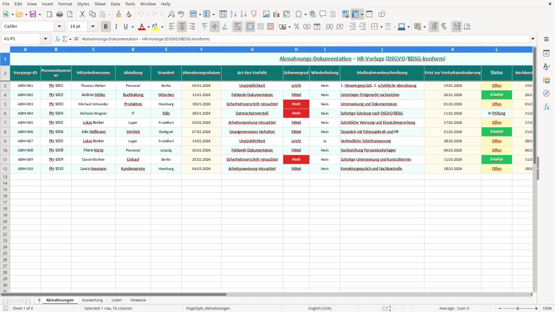The image size is (555, 312).
Task: Open Find & Replace
Action: tap(171, 14)
